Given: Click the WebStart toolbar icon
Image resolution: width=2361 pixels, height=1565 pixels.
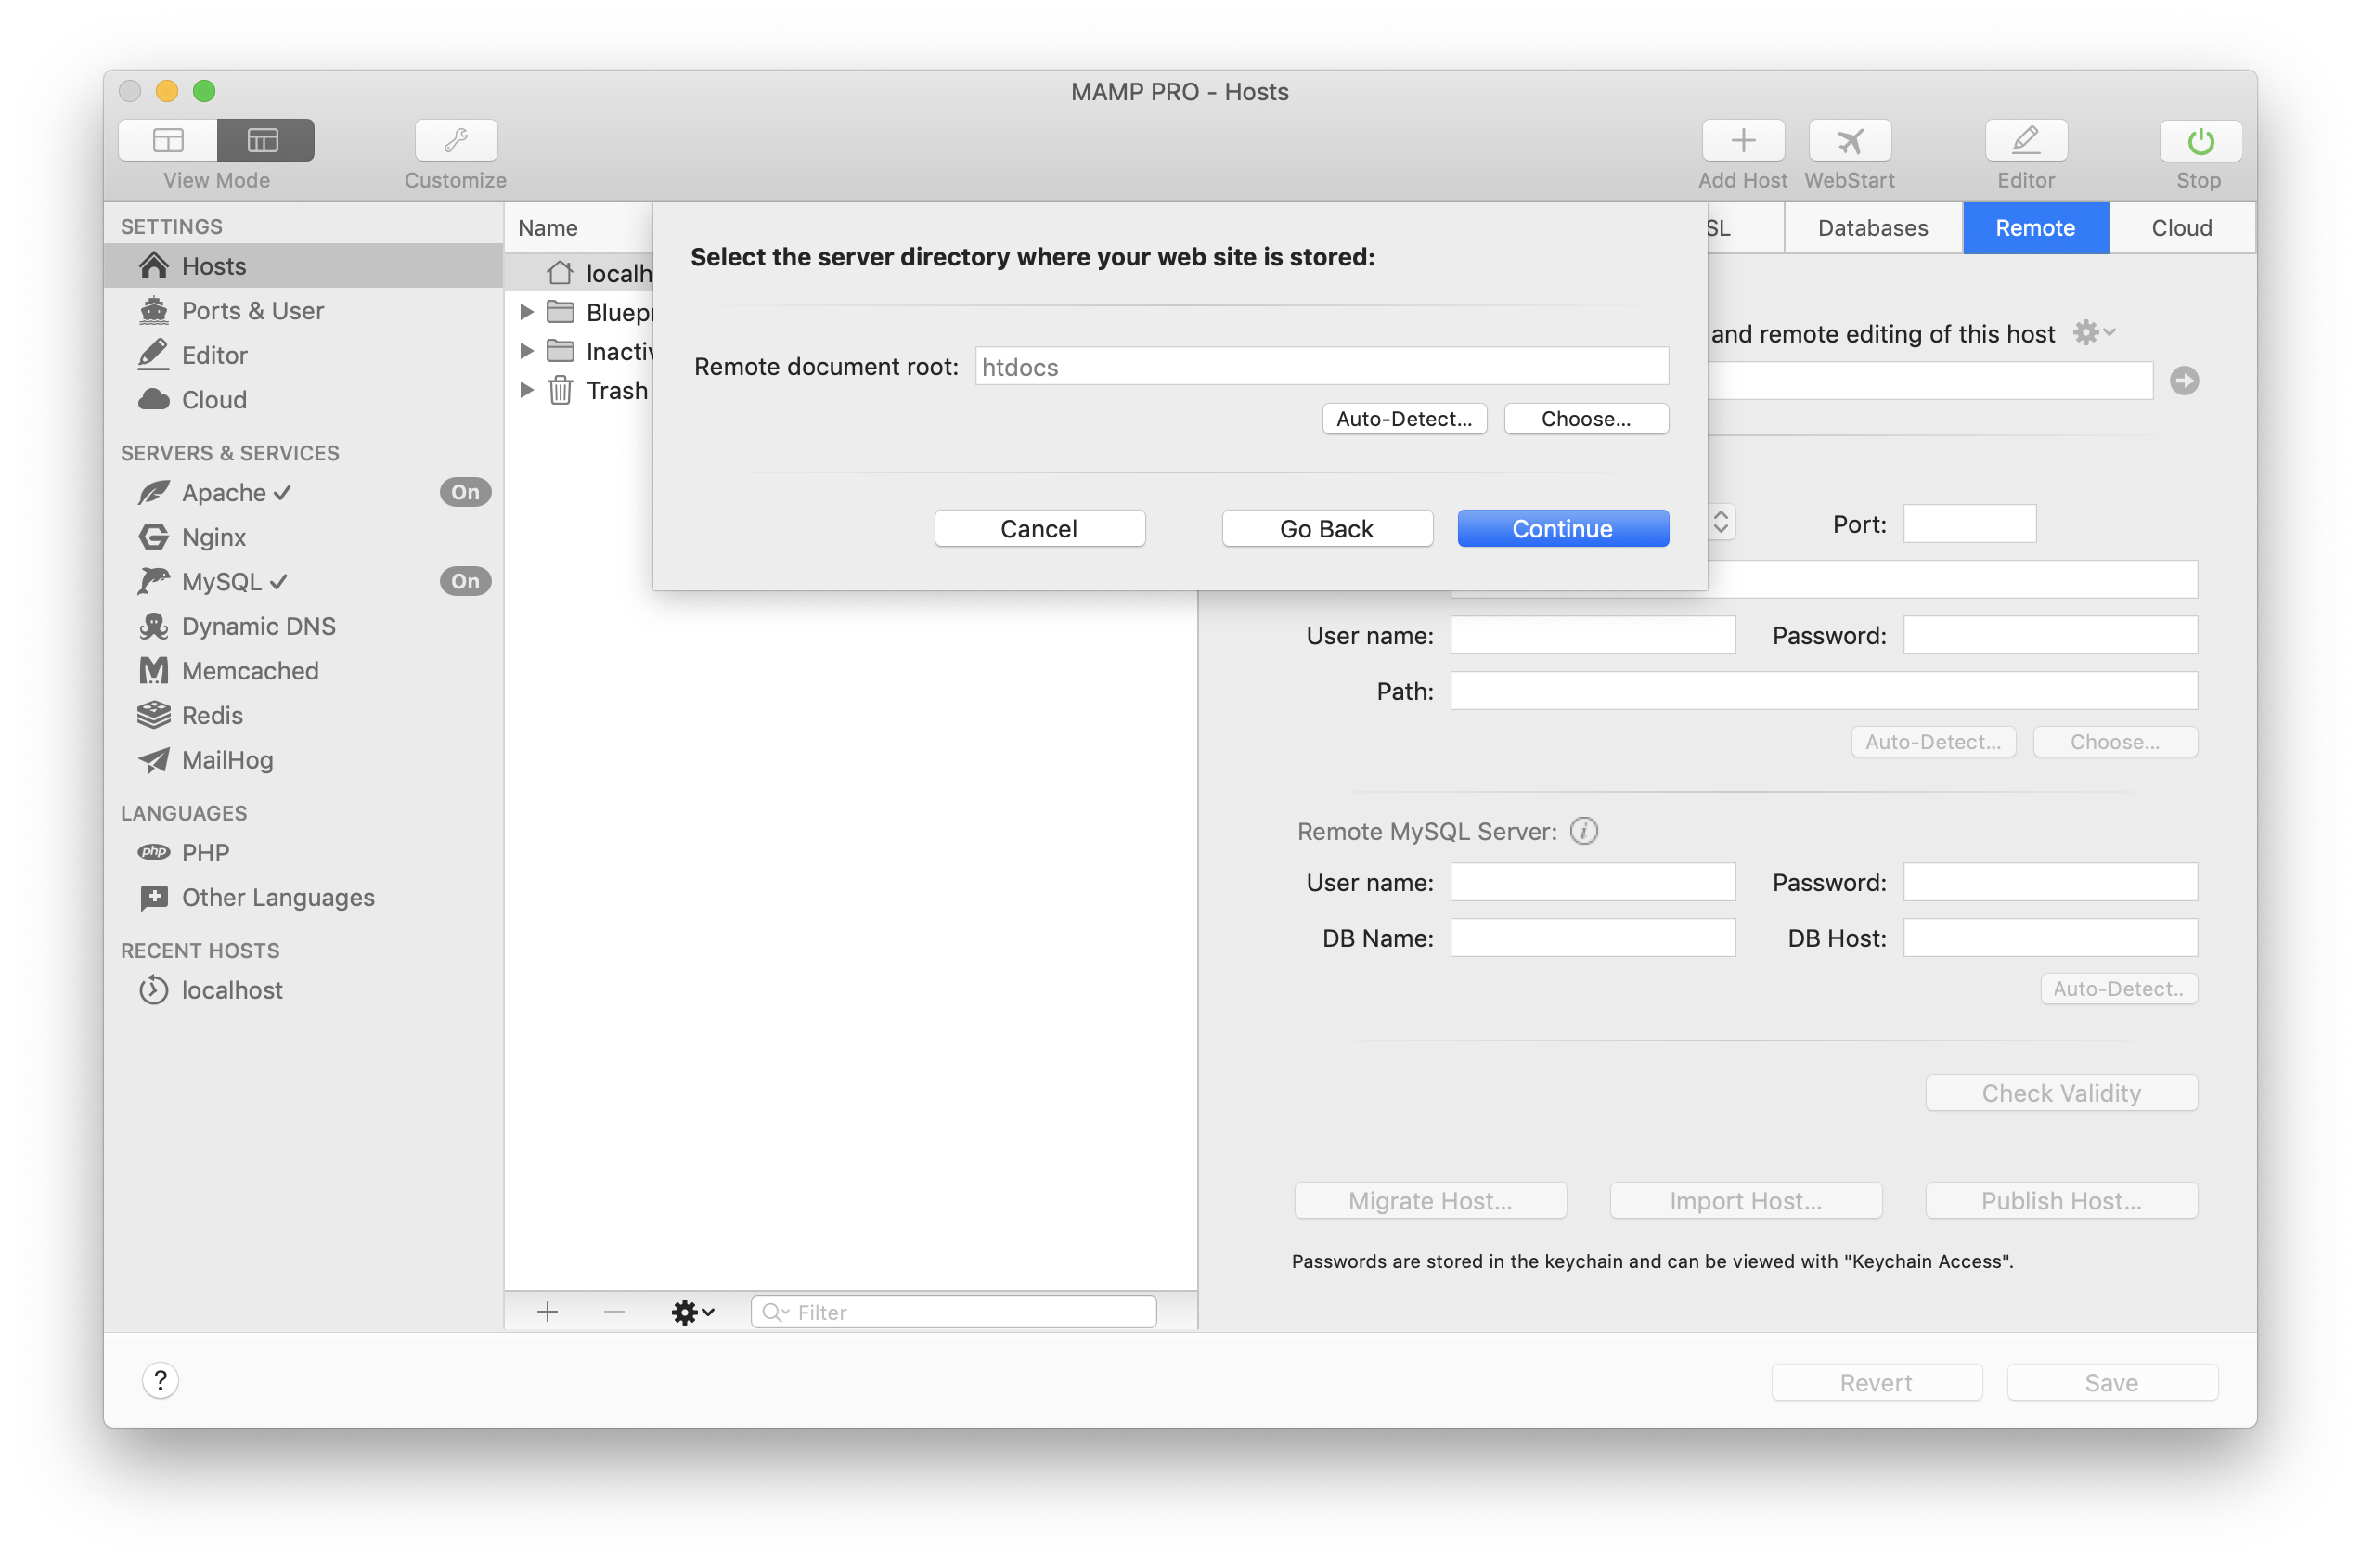Looking at the screenshot, I should (1848, 140).
